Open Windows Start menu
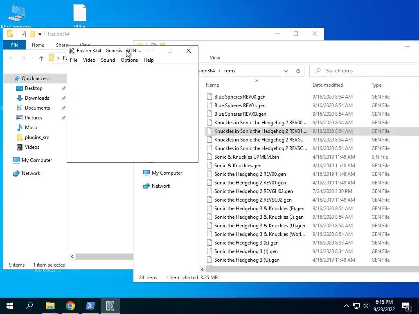Screen dimensions: 419x314 (10, 306)
